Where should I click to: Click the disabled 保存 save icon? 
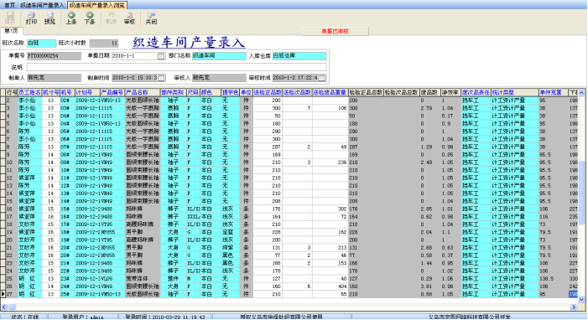(10, 18)
